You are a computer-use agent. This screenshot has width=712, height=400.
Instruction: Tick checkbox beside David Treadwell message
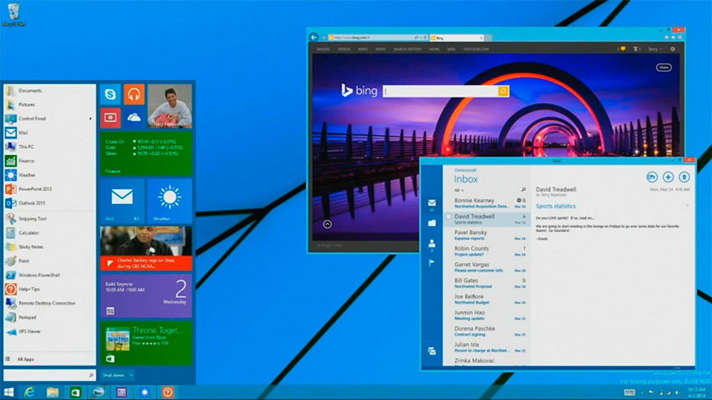tap(449, 217)
